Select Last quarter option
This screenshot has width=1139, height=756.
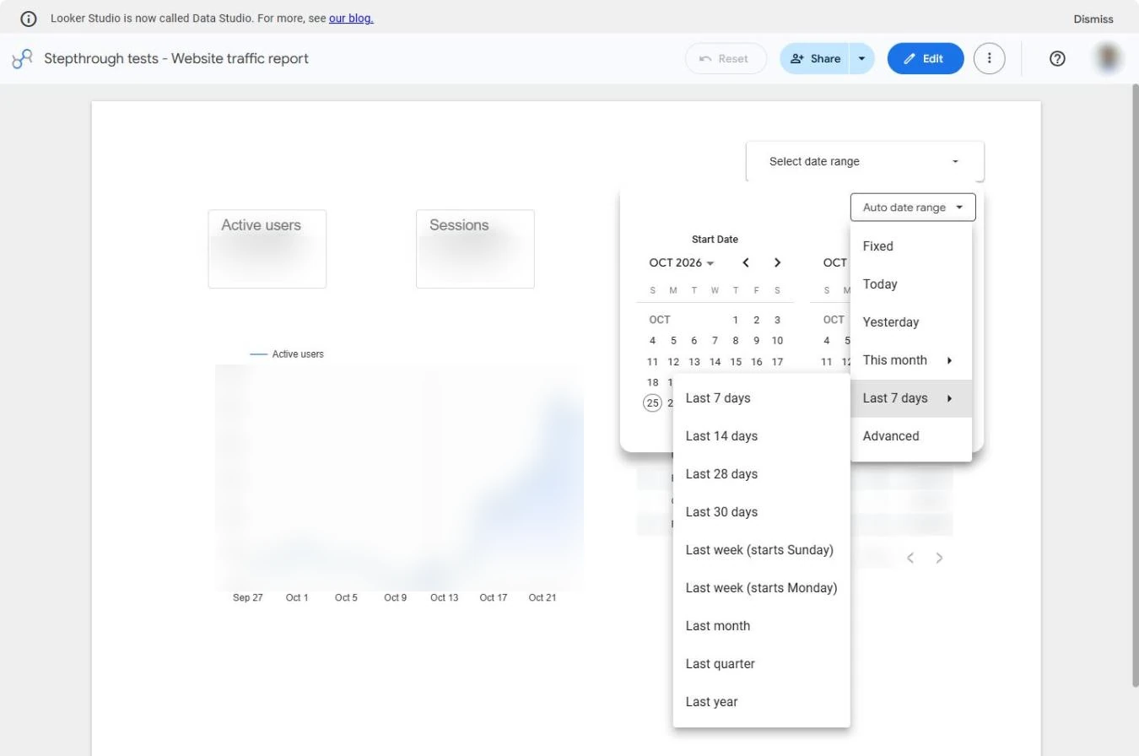[761, 664]
